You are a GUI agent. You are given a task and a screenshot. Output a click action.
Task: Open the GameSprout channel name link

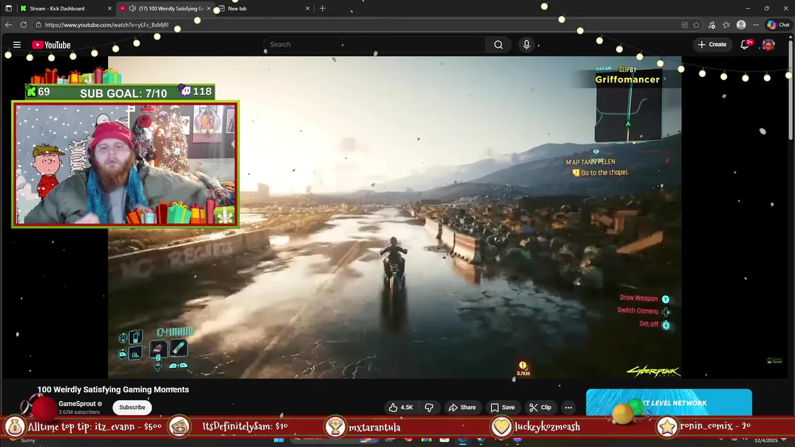coord(77,404)
